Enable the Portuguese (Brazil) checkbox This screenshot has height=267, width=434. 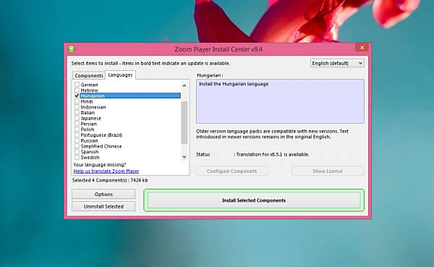click(x=77, y=135)
